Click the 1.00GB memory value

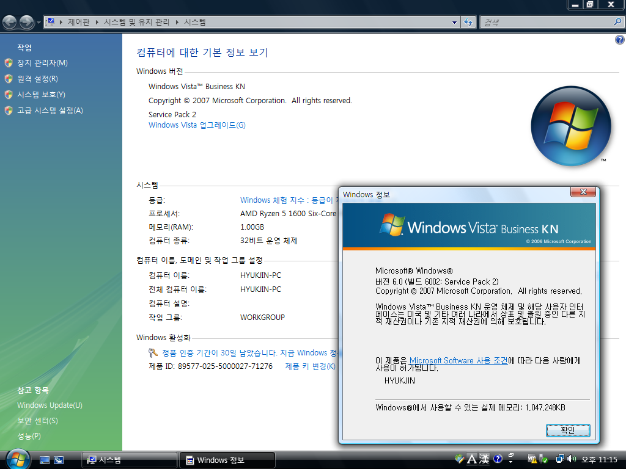(252, 227)
